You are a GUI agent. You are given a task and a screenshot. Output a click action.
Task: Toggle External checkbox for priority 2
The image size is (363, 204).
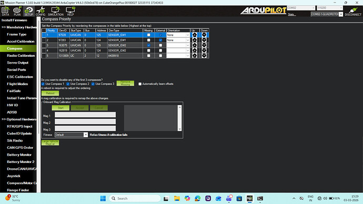pos(160,40)
